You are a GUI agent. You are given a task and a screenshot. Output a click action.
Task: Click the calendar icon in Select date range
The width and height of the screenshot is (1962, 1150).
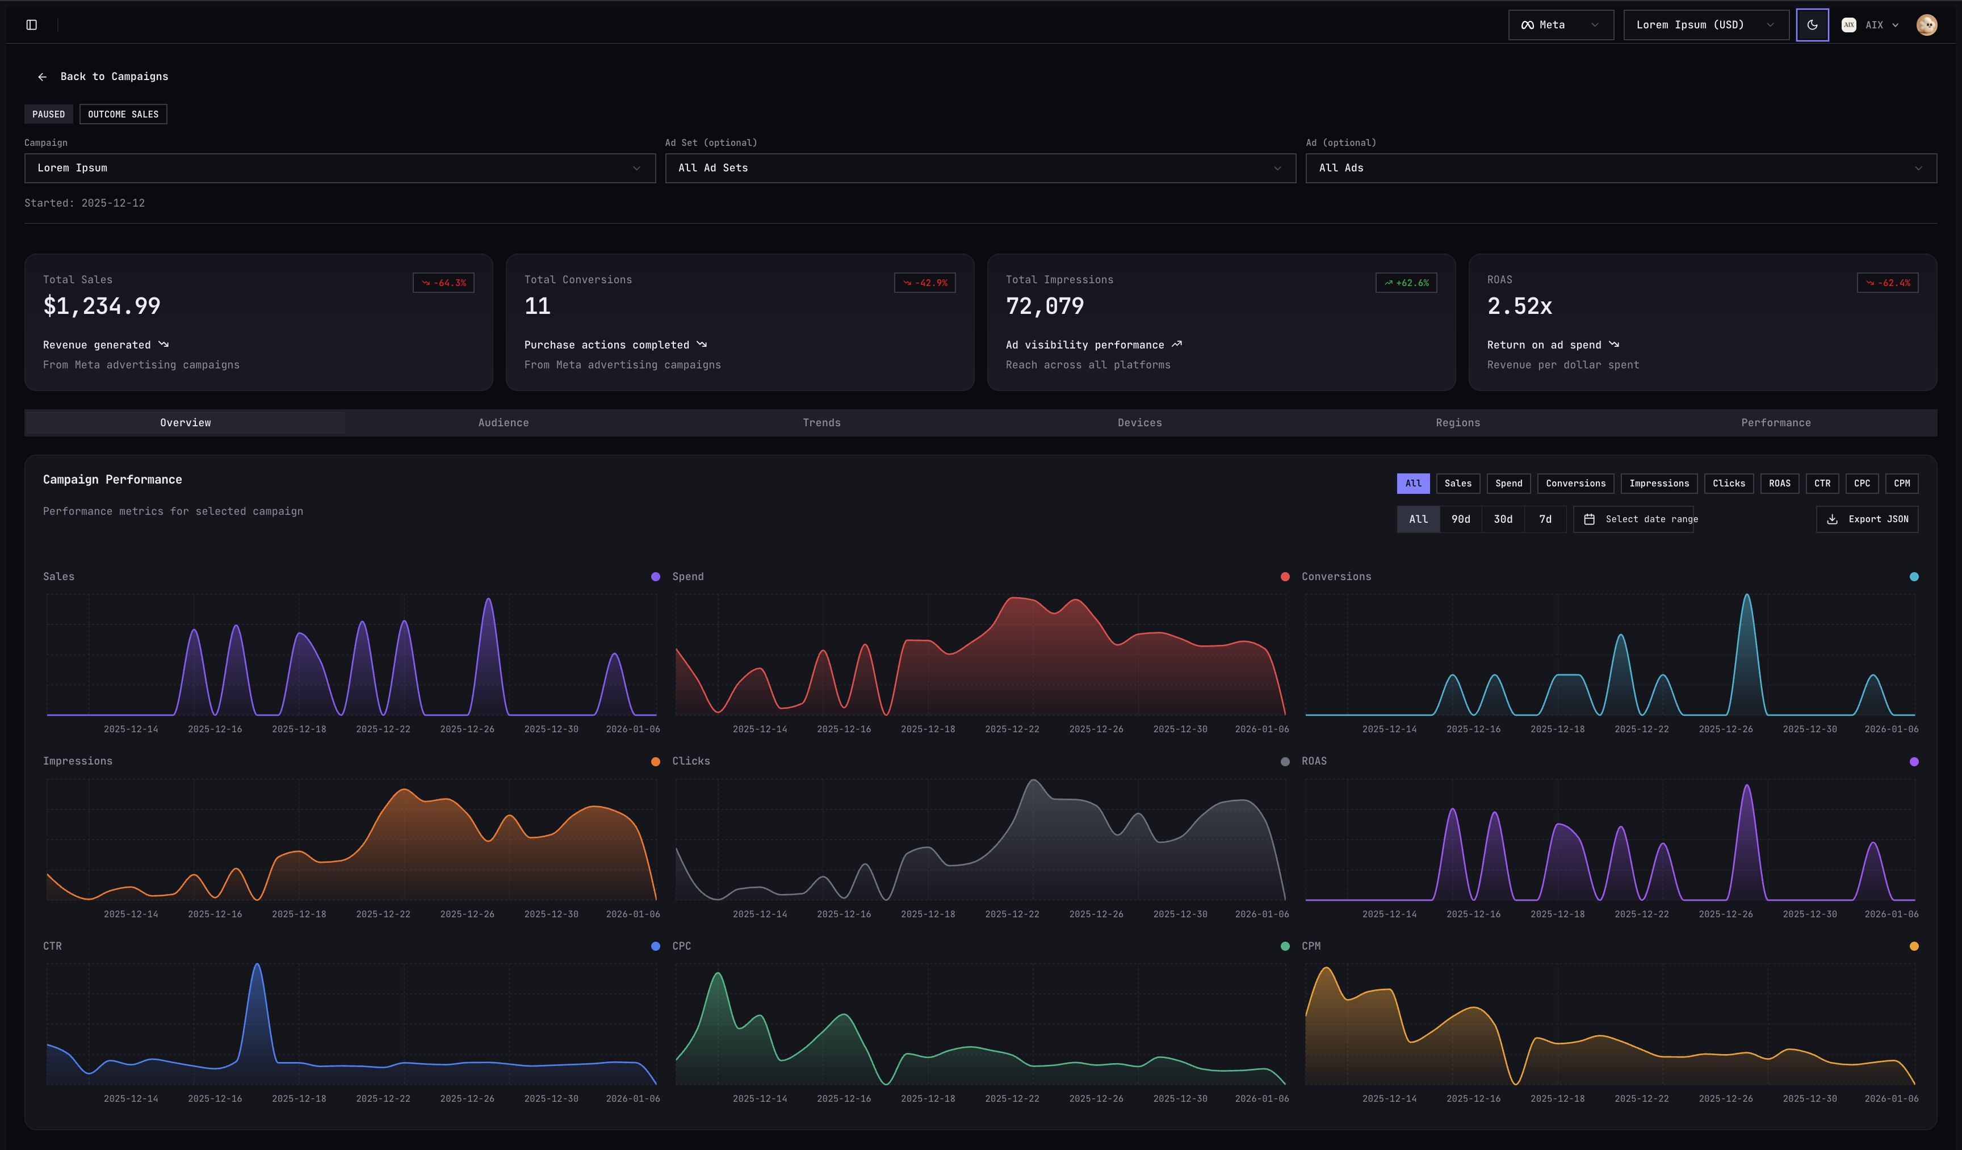click(1590, 519)
